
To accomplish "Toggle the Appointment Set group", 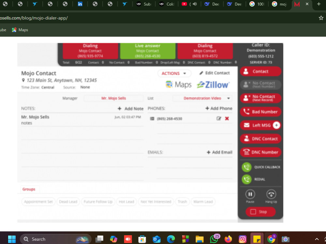I will point(38,202).
